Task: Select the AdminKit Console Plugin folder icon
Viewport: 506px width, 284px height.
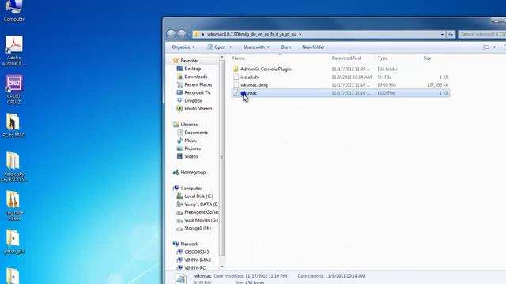Action: (236, 69)
